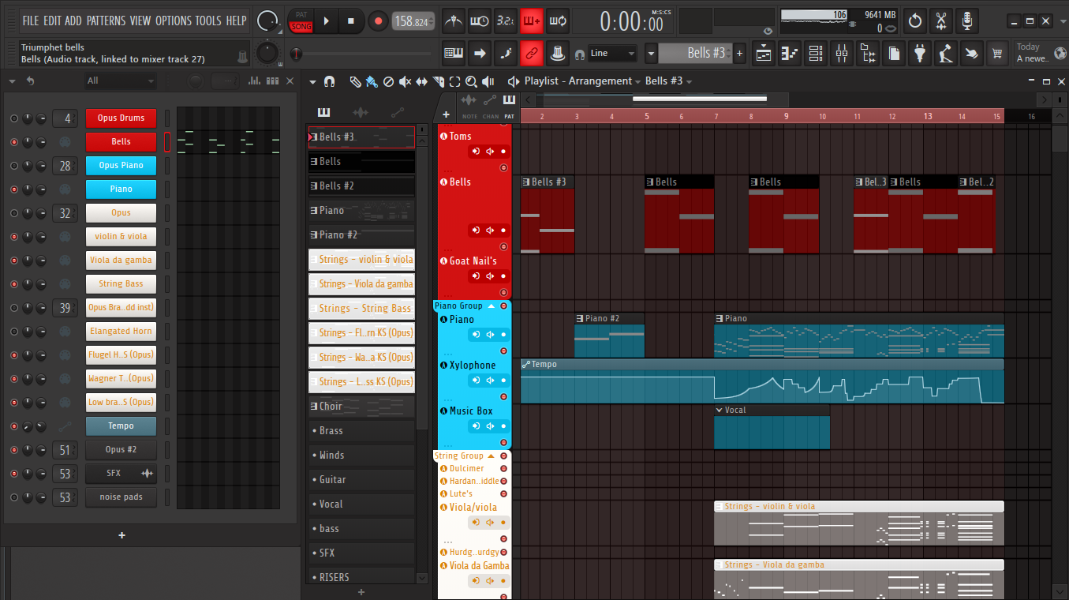Add a new pattern with plus button
Screen dimensions: 1069x600
point(739,53)
